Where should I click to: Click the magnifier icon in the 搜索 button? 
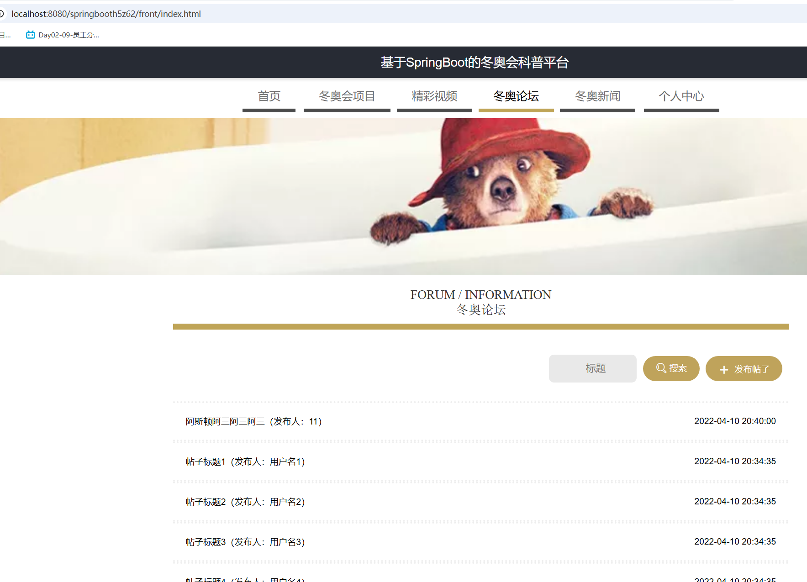[x=661, y=368]
